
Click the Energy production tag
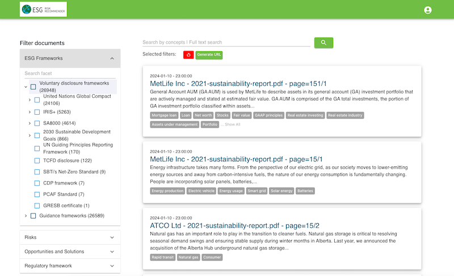click(167, 191)
